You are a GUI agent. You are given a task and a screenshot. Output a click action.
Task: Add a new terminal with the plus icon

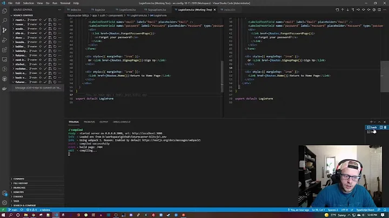tap(371, 122)
